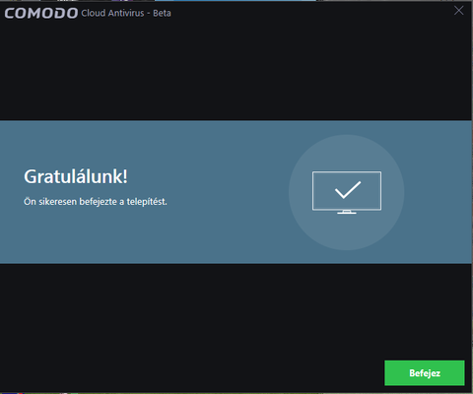Click the dark panel above the banner
Image resolution: width=473 pixels, height=394 pixels.
(x=236, y=71)
